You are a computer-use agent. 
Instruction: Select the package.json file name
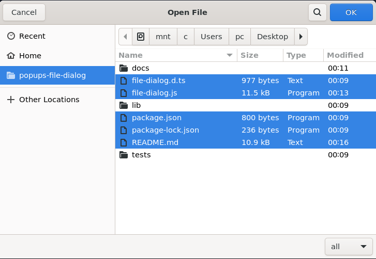[157, 118]
